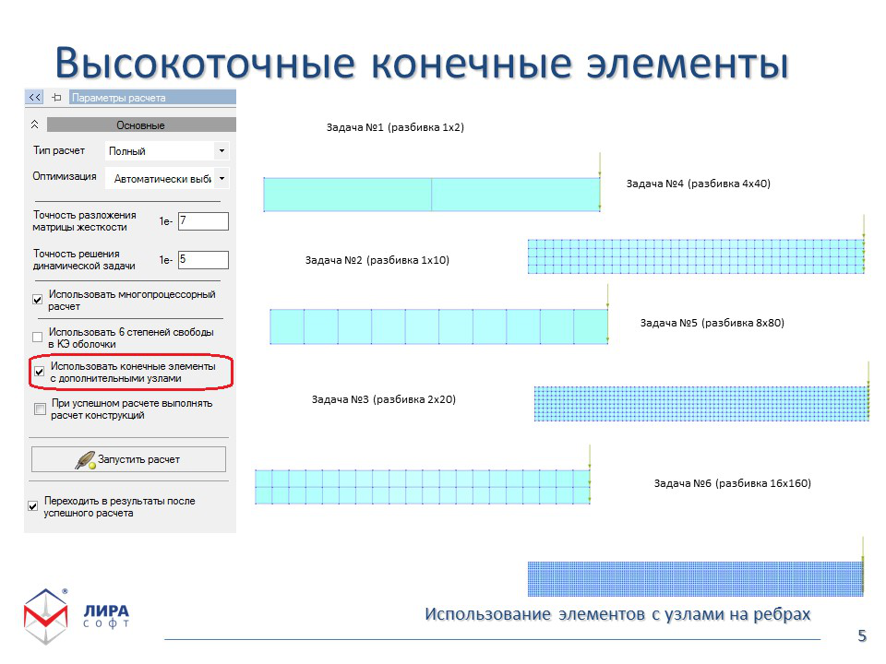Enable При успешном расчете выполнять расчет конструкций
Screen dimensions: 886x664
coord(40,409)
